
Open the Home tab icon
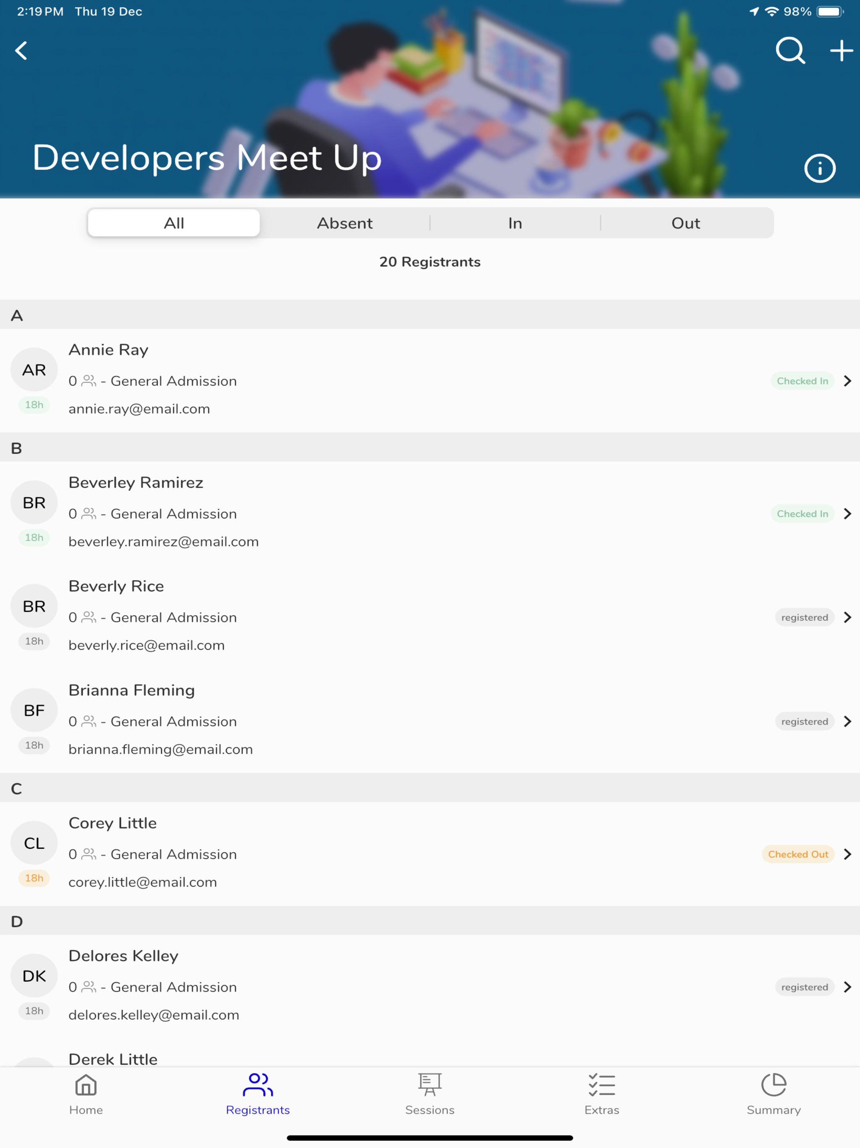pos(86,1085)
